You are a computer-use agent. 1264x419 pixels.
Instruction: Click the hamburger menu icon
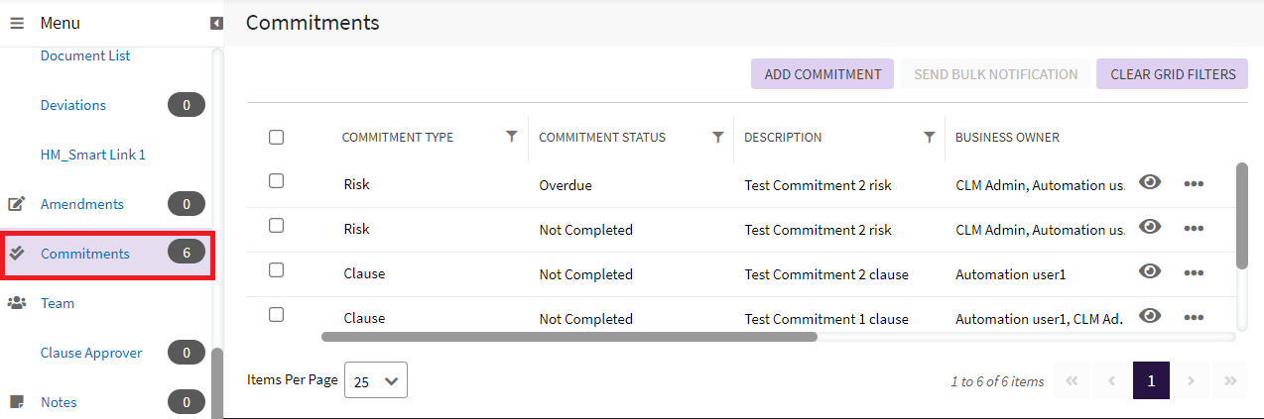17,23
